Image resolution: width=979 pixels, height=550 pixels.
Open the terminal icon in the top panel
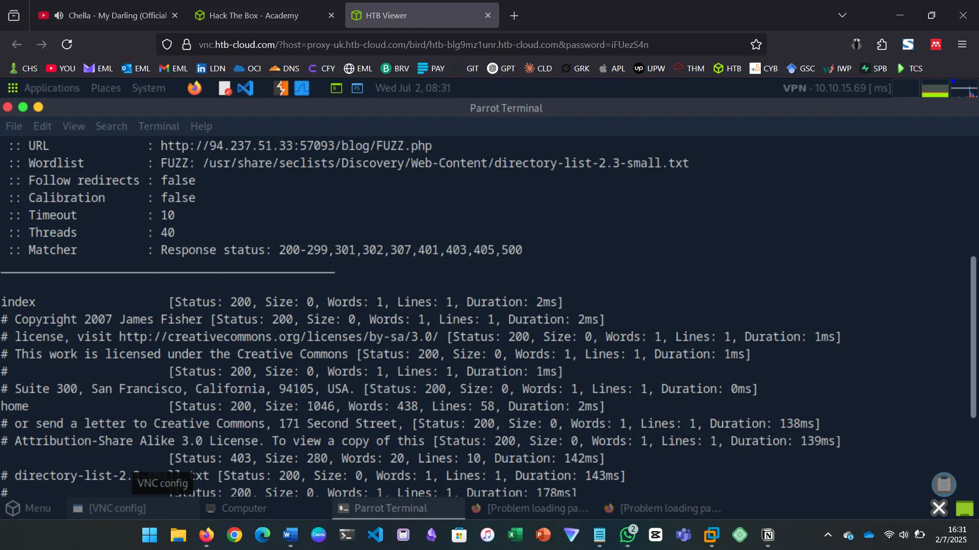(x=336, y=88)
